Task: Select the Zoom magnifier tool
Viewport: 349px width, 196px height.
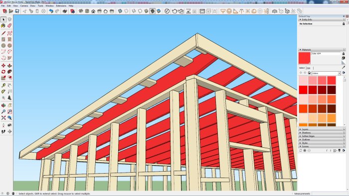Action: pos(3,111)
